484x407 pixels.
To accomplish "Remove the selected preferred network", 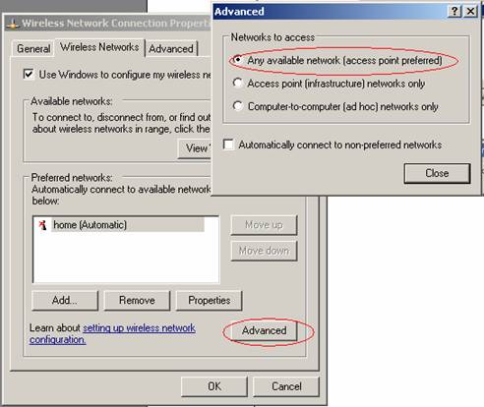I will click(x=137, y=301).
